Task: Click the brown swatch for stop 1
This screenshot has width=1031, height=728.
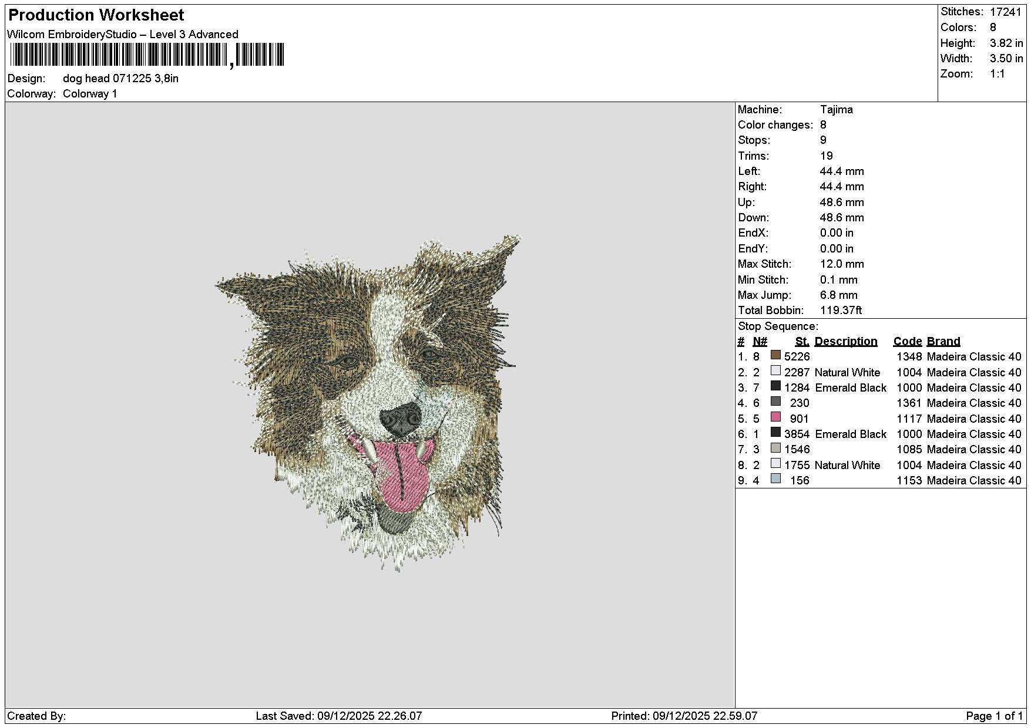Action: pyautogui.click(x=775, y=355)
